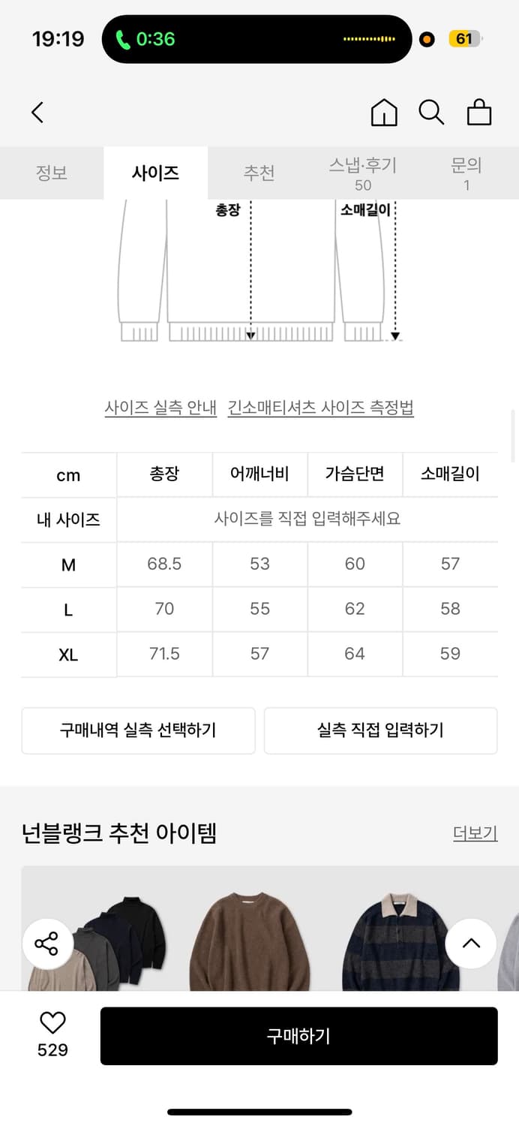Tap the 실측 직접 입력하기 button

[x=380, y=730]
